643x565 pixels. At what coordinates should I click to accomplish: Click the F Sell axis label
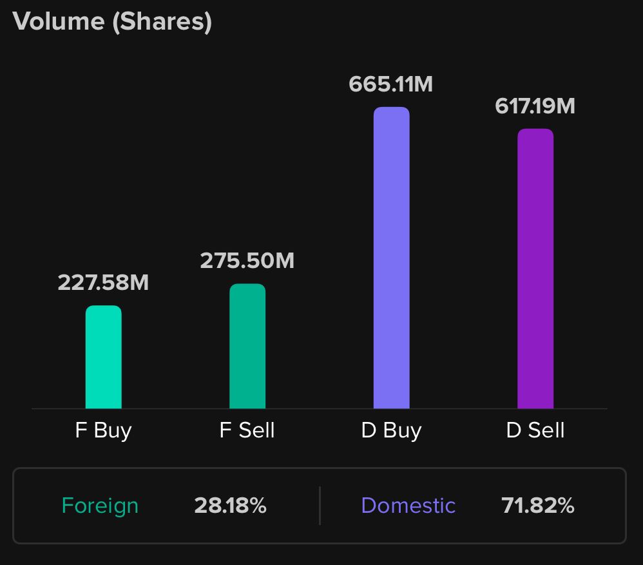click(247, 430)
